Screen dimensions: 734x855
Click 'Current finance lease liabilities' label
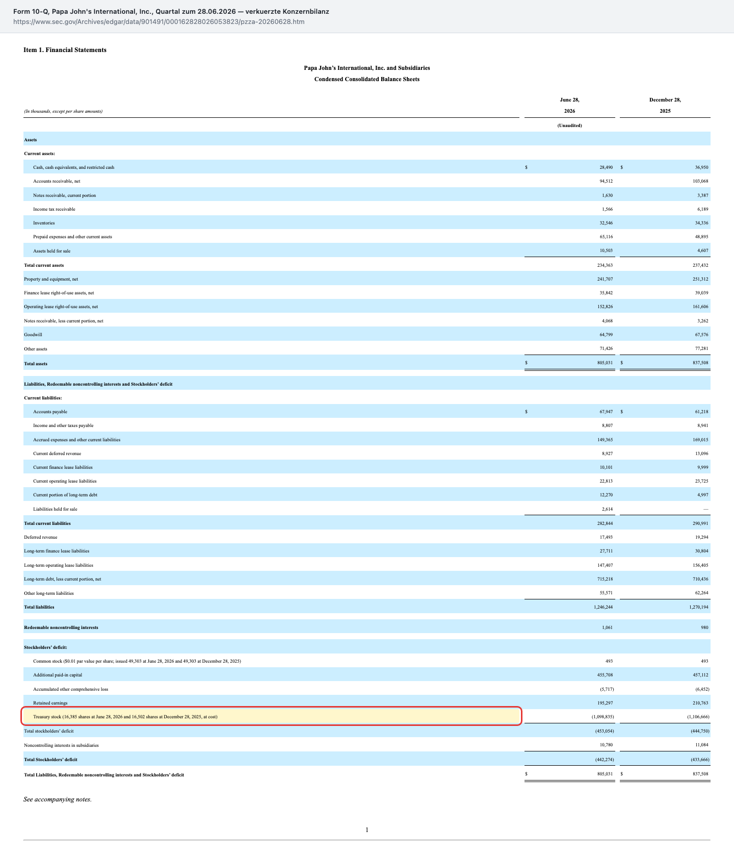pyautogui.click(x=63, y=467)
